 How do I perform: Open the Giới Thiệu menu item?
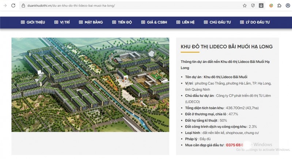[33, 22]
